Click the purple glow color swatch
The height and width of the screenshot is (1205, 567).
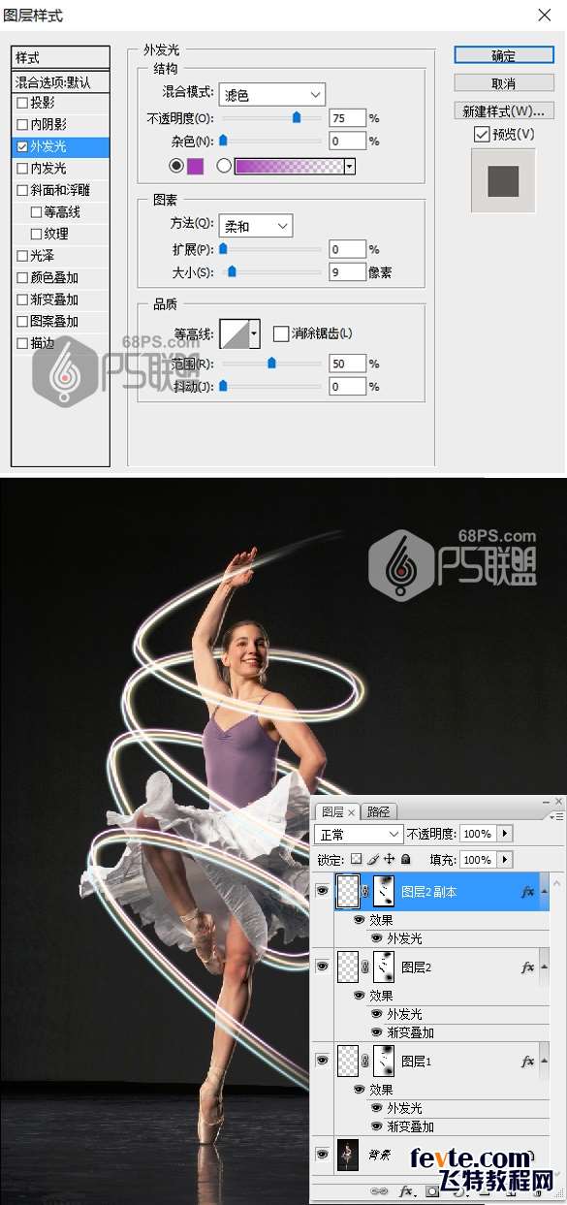195,166
